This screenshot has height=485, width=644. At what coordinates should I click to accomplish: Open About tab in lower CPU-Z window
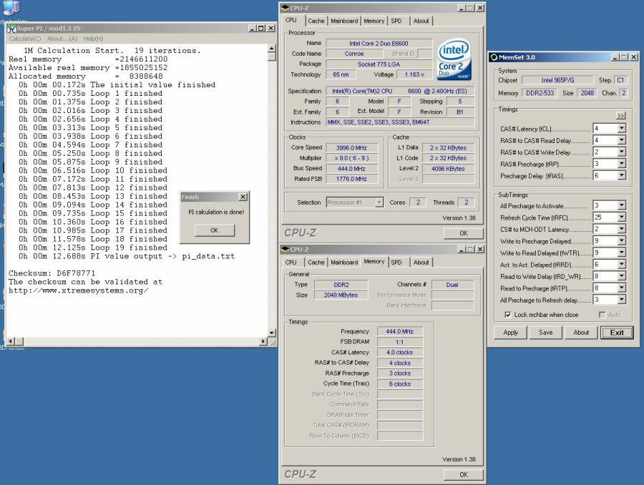coord(421,263)
